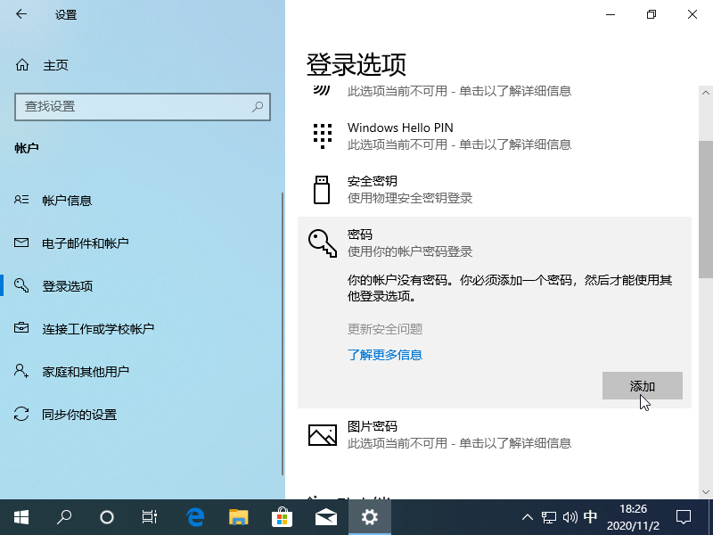Screen dimensions: 713x535
Task: Open the 了解更多信息 link
Action: [385, 354]
